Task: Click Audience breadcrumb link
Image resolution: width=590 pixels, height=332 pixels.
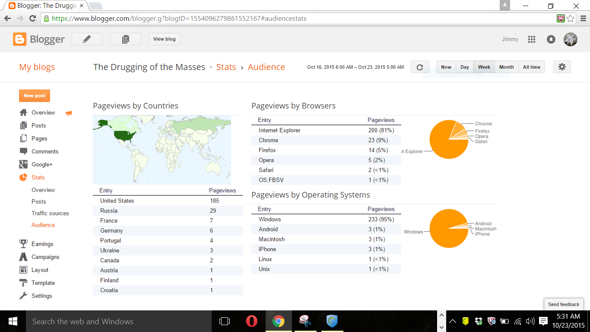Action: [266, 67]
